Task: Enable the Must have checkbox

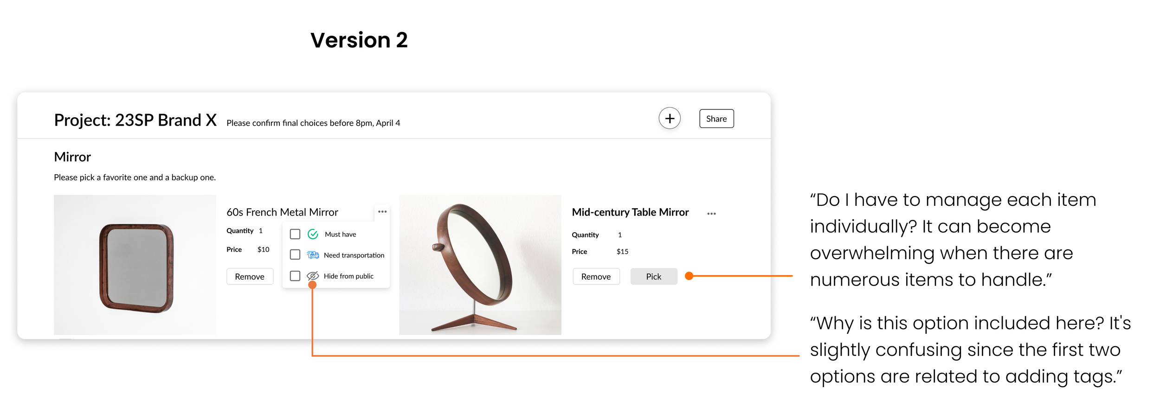Action: [x=295, y=234]
